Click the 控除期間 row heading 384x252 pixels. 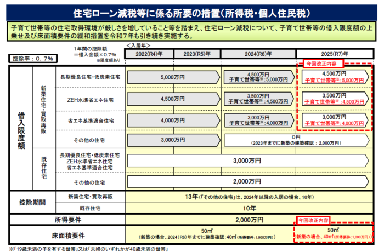(32, 201)
